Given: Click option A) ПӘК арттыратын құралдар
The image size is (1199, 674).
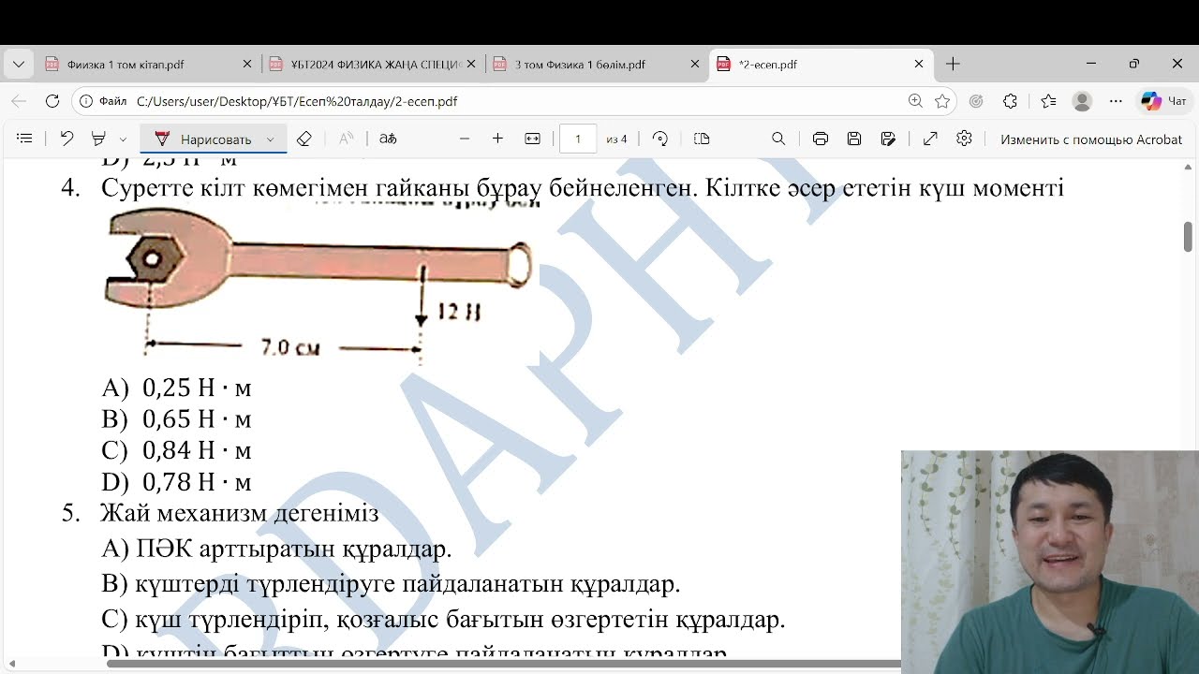Looking at the screenshot, I should (276, 549).
